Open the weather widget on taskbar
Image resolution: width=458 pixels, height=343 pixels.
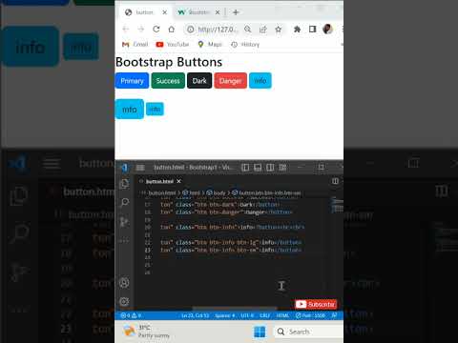click(x=146, y=332)
